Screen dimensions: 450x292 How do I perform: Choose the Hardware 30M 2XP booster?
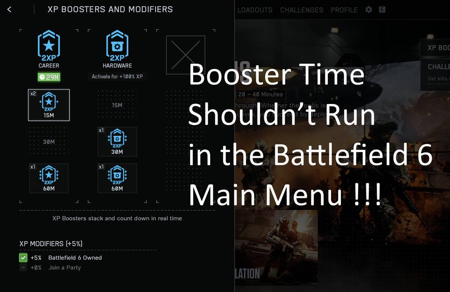[x=117, y=142]
